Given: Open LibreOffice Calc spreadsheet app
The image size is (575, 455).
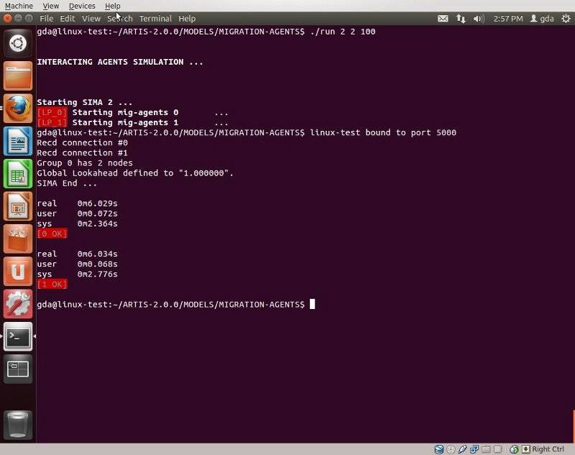Looking at the screenshot, I should pos(18,173).
